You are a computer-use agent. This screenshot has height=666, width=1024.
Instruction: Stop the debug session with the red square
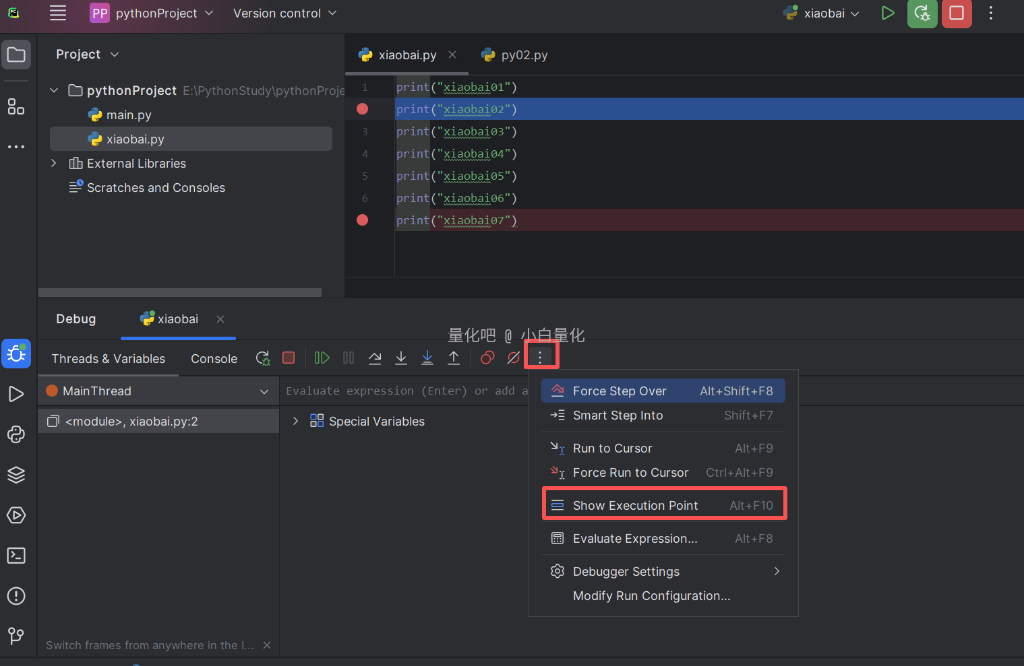click(x=289, y=358)
